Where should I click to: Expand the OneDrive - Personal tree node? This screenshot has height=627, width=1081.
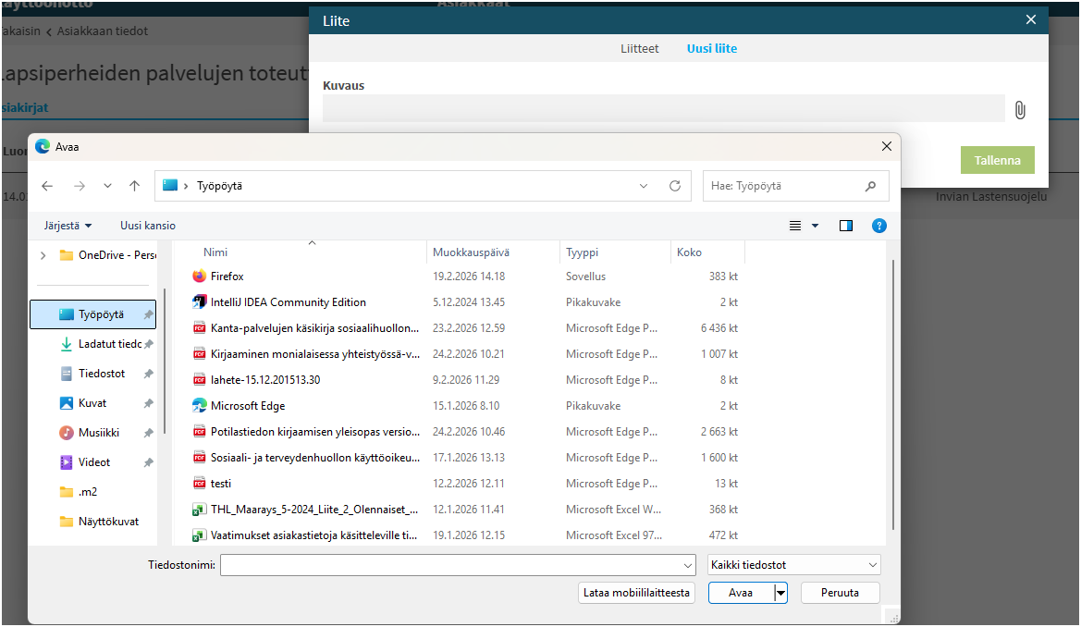pyautogui.click(x=43, y=255)
